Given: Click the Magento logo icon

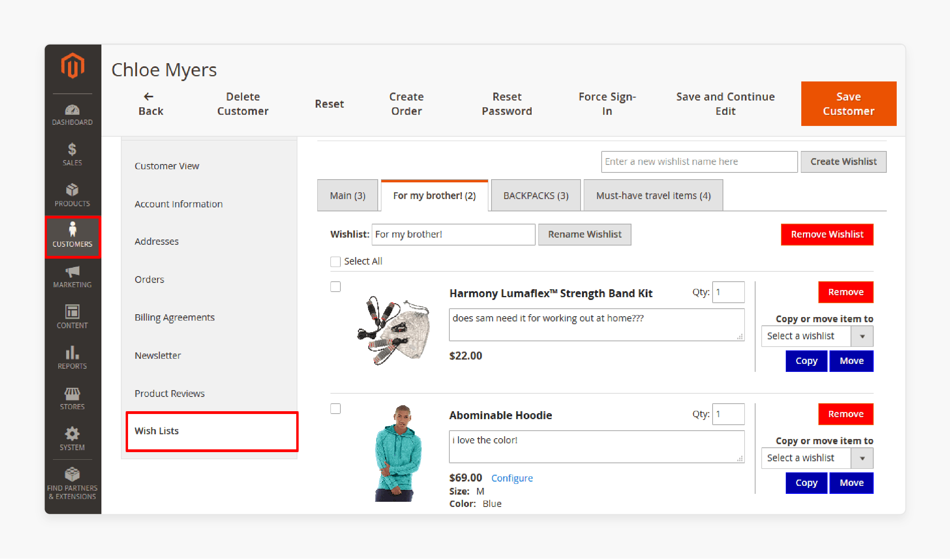Looking at the screenshot, I should click(72, 66).
